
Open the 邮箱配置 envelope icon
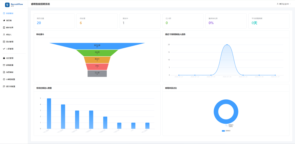click(x=4, y=65)
